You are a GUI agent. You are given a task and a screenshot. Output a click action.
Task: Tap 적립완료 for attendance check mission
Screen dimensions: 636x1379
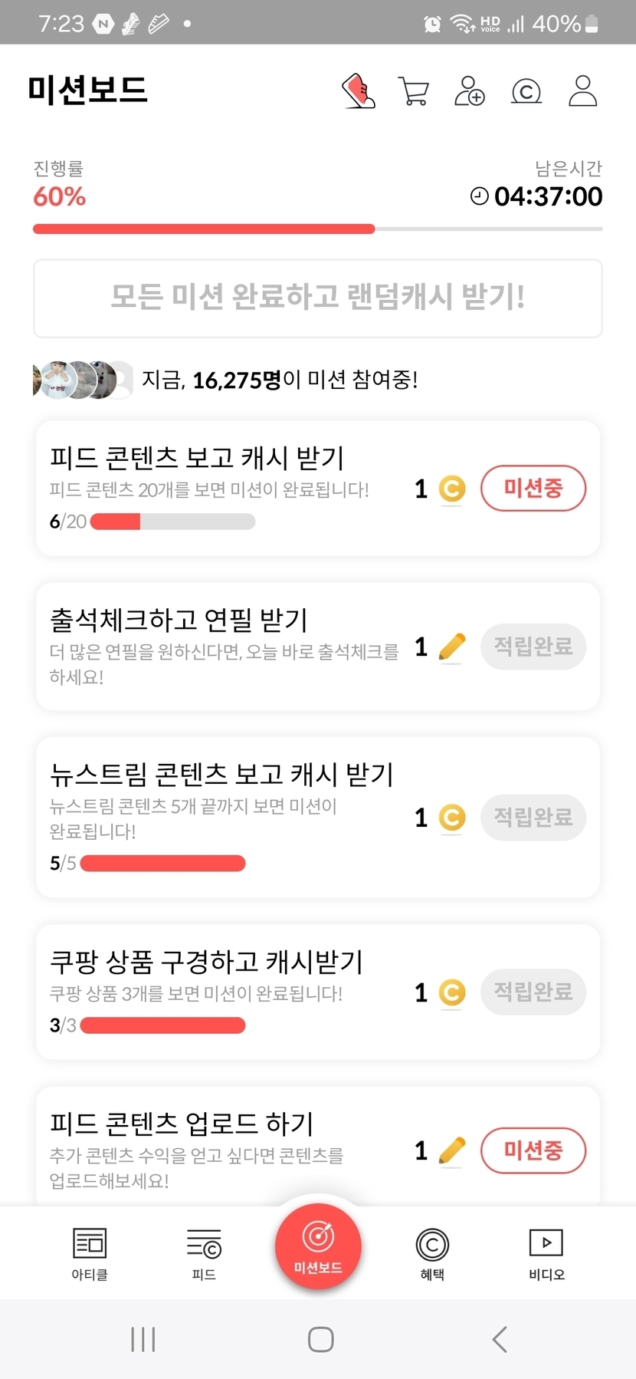533,647
